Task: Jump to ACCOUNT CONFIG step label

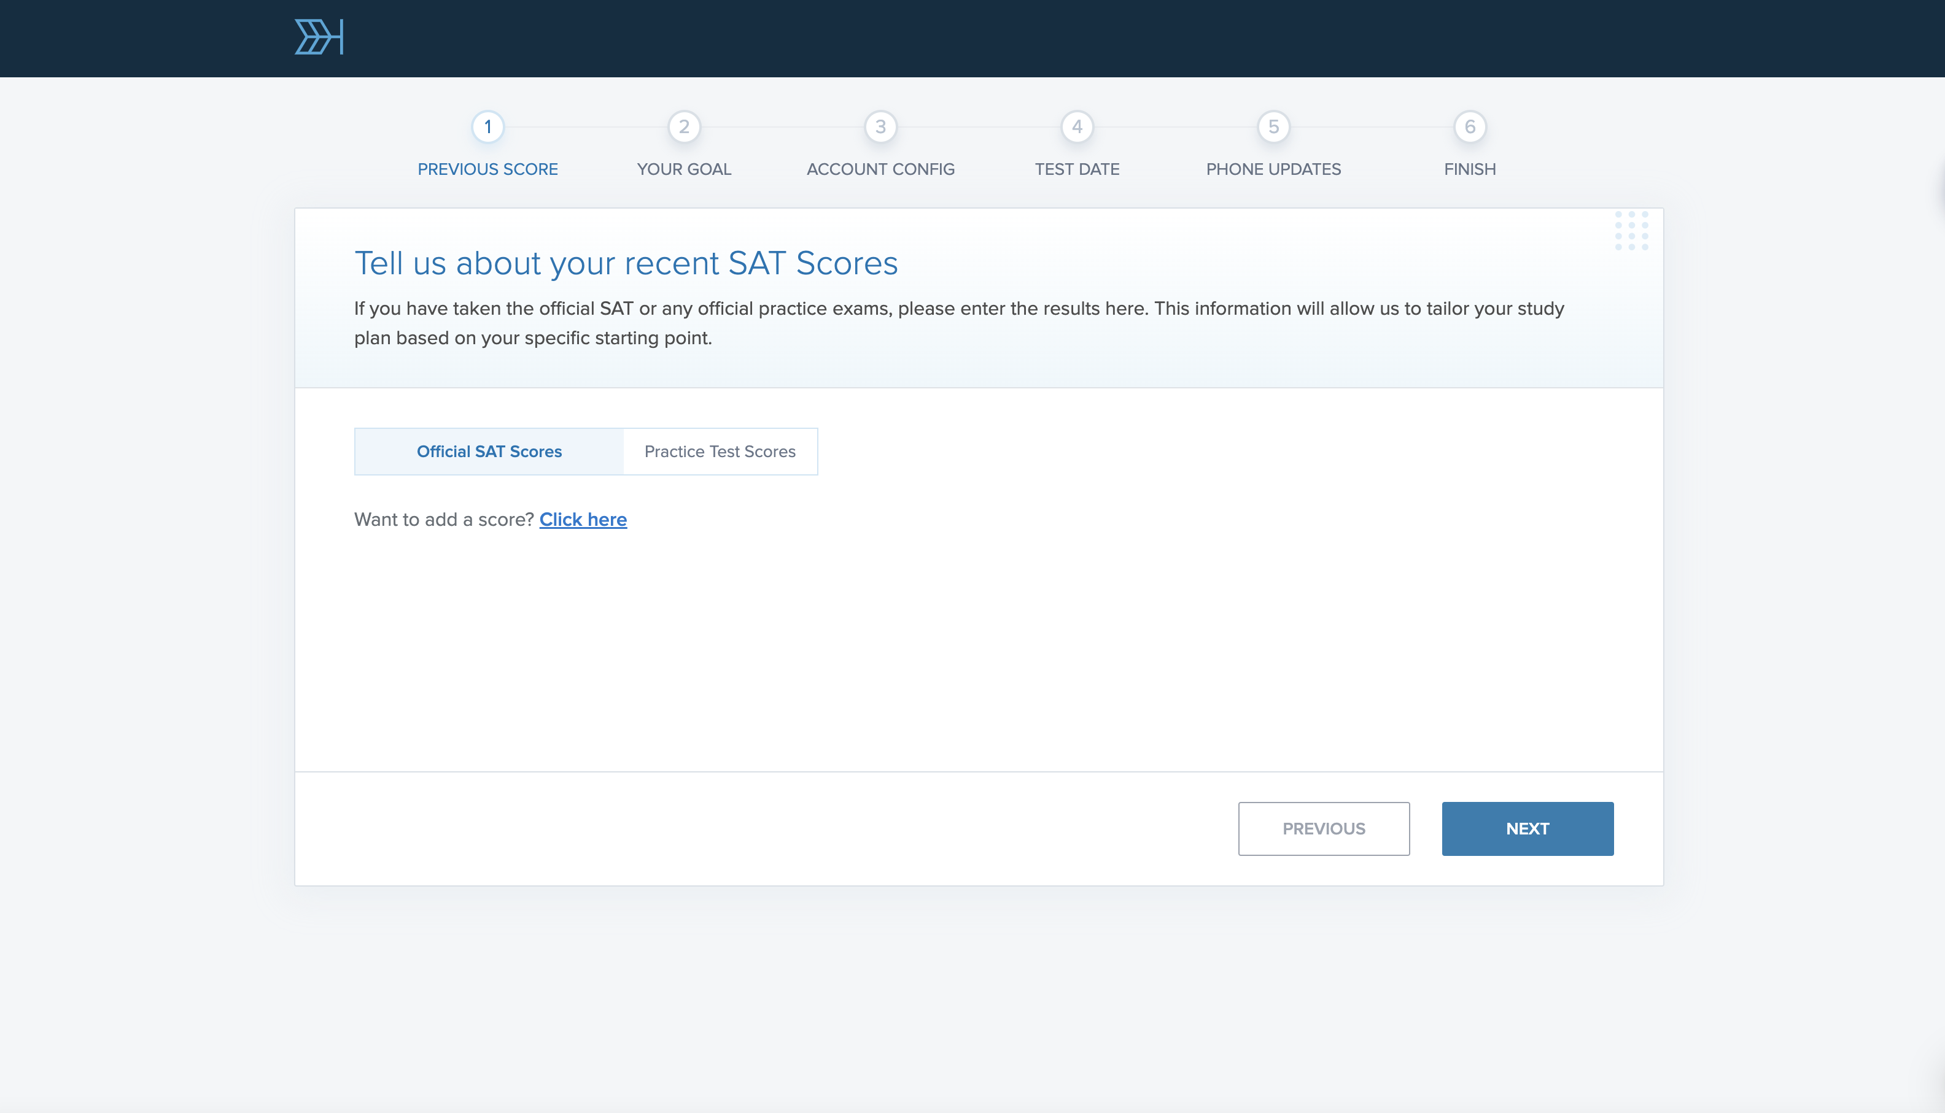Action: click(x=880, y=169)
